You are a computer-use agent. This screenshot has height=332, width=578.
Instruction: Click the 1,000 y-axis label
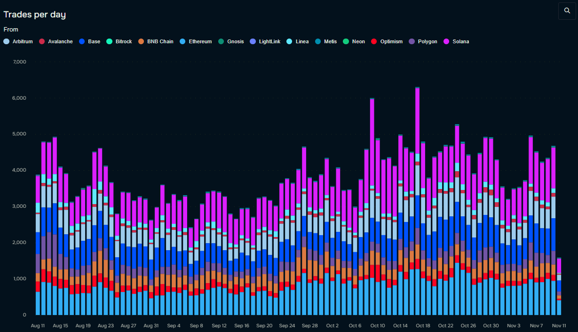tap(19, 279)
